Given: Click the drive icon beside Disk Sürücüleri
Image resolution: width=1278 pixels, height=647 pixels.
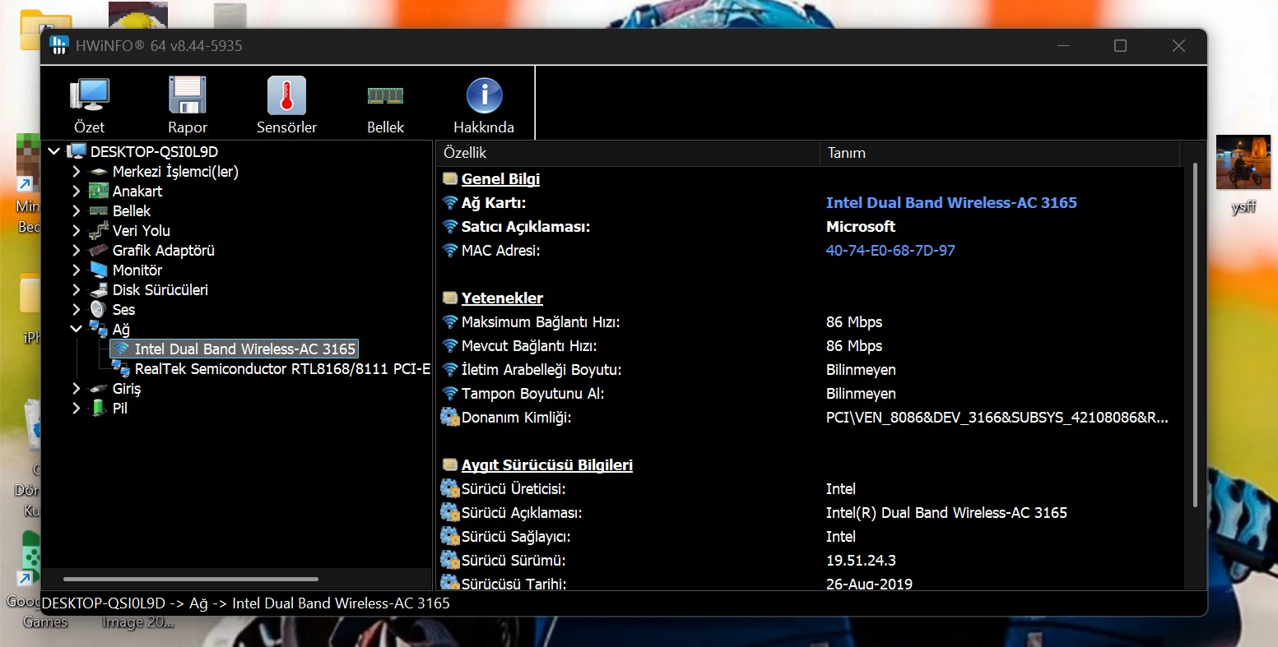Looking at the screenshot, I should pos(99,290).
